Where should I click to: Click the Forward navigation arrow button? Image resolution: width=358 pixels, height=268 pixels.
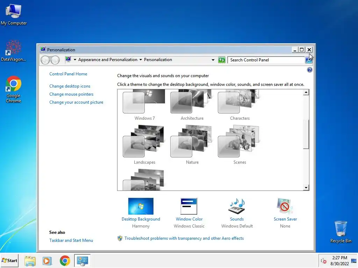55,60
